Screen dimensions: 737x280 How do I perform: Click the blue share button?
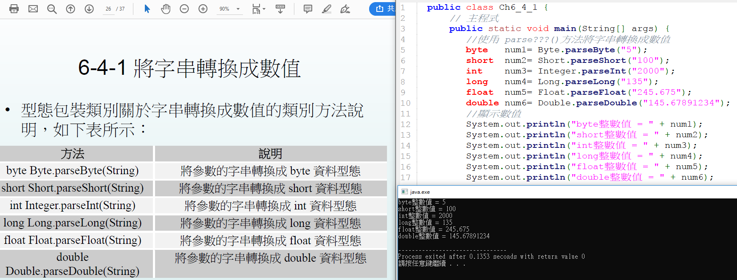(383, 9)
